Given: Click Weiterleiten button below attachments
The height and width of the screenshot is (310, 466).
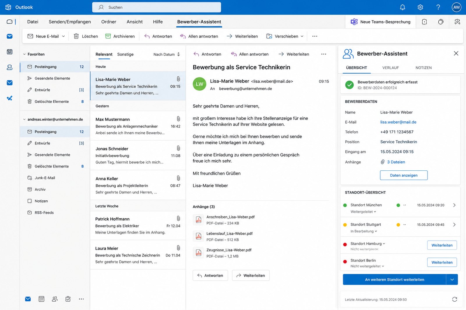Looking at the screenshot, I should (x=251, y=275).
